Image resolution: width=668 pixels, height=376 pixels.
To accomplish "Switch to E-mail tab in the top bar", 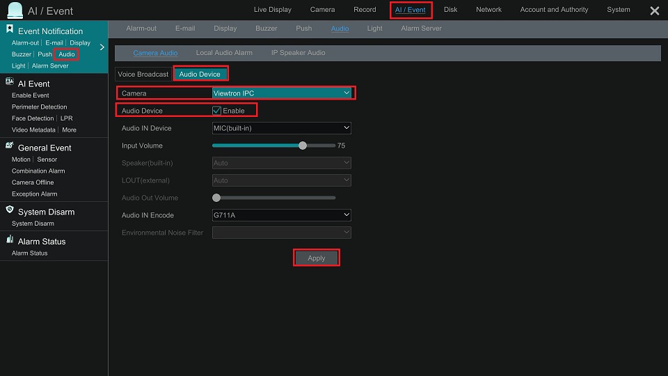I will 185,29.
